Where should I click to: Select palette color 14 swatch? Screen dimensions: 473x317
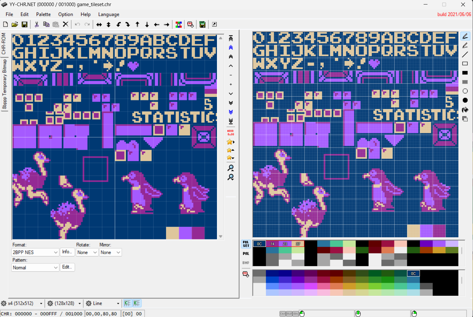272,244
